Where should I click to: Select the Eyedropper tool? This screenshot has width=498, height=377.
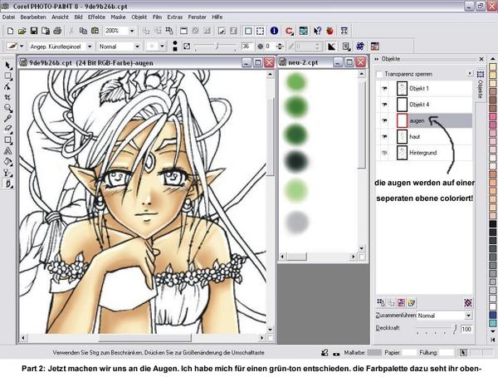coord(8,119)
